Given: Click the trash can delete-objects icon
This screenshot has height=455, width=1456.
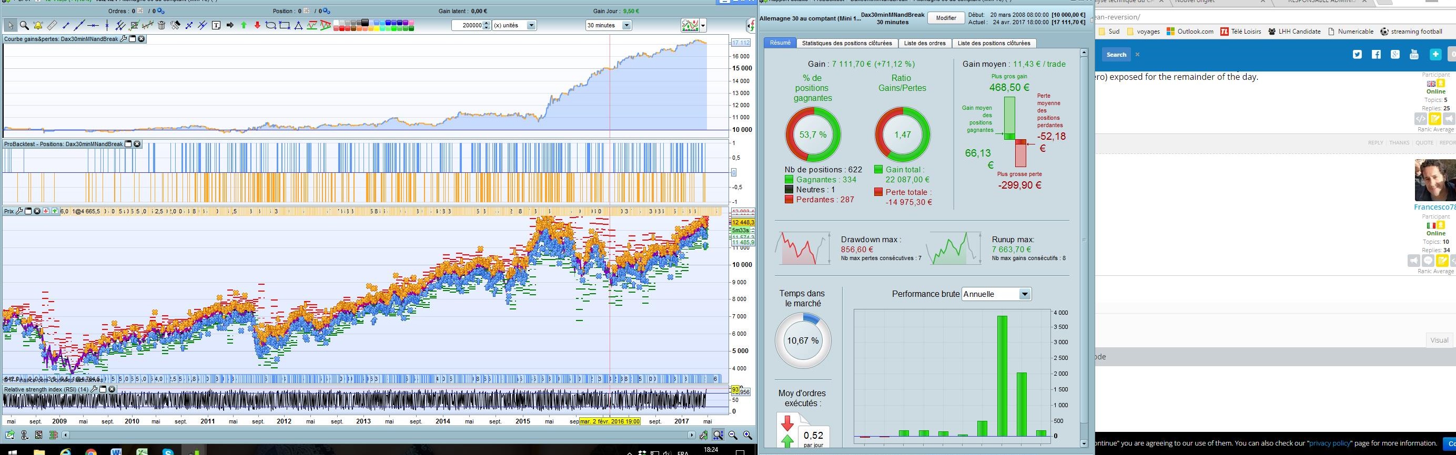Looking at the screenshot, I should [161, 25].
